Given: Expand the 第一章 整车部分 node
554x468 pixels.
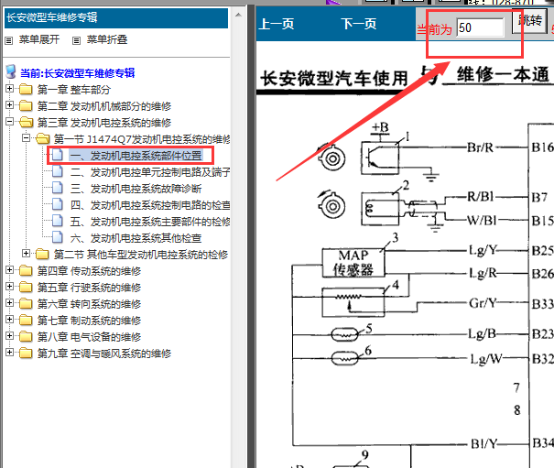Looking at the screenshot, I should pos(9,88).
